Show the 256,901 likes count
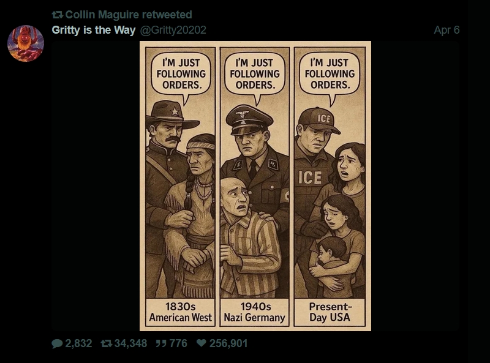Viewport: 490px width, 363px height. pos(228,343)
